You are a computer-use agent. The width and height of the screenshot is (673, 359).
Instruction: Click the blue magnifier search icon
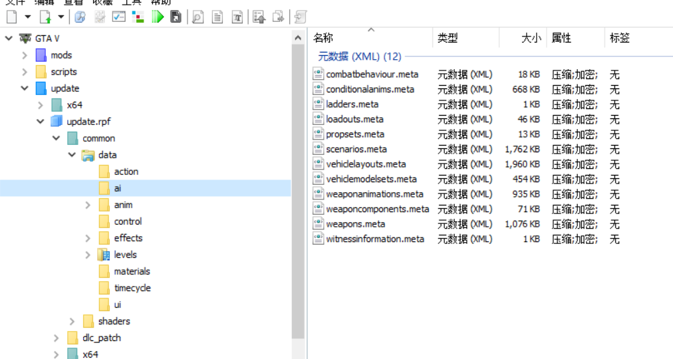click(80, 17)
